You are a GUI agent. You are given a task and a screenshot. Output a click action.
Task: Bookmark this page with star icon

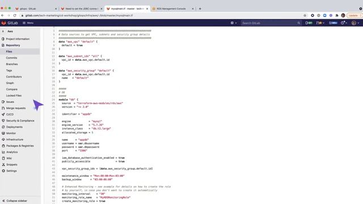point(305,15)
